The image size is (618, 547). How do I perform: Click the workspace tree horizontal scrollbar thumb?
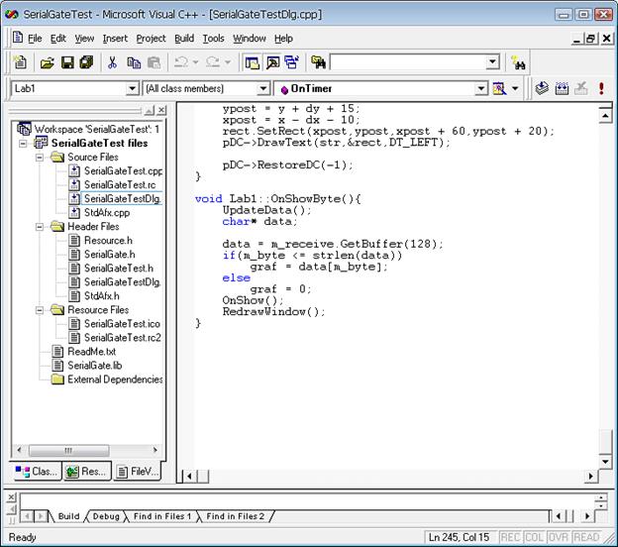(69, 450)
